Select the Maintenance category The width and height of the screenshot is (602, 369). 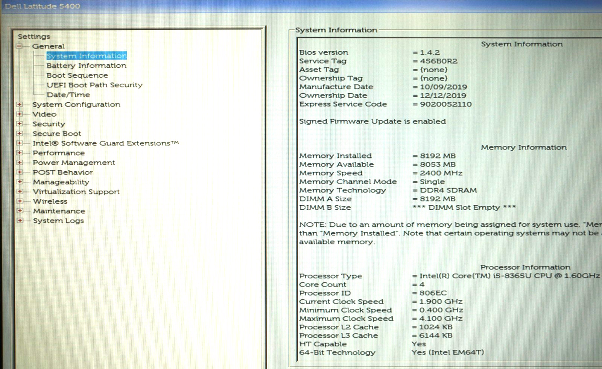click(59, 211)
